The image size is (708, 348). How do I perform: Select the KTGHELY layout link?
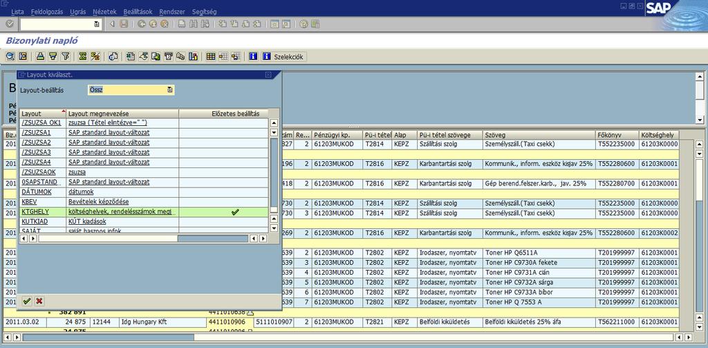point(35,212)
